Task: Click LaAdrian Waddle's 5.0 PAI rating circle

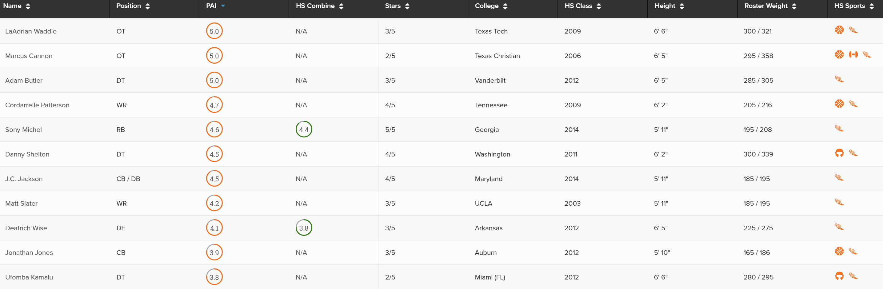Action: tap(214, 31)
